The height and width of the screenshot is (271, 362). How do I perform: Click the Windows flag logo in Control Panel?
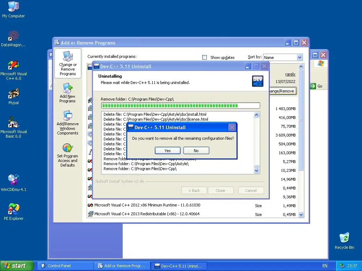pyautogui.click(x=321, y=63)
